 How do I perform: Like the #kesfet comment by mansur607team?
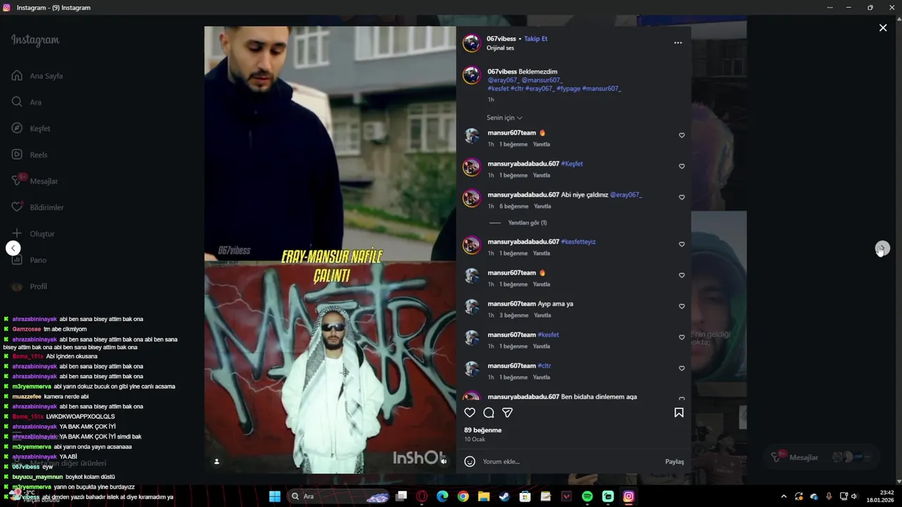click(681, 337)
